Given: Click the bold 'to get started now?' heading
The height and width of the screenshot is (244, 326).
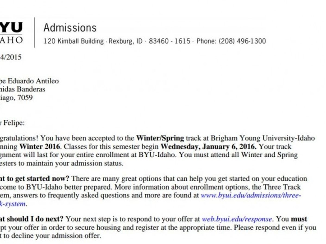Looking at the screenshot, I should [35, 179].
